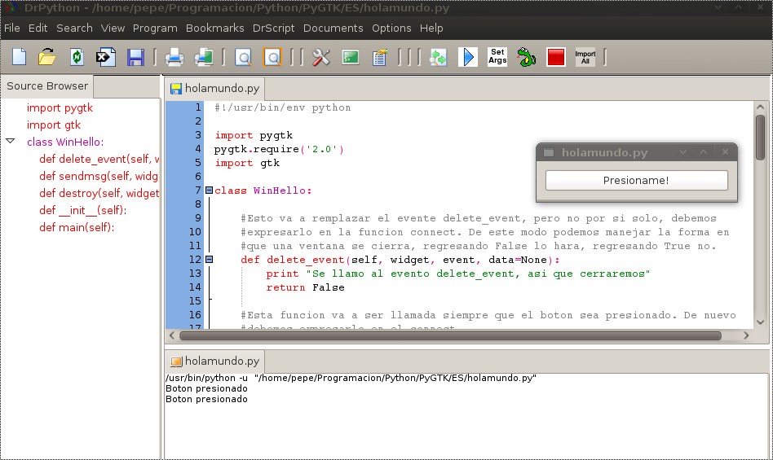Open a file with the folder icon
The height and width of the screenshot is (460, 773).
pyautogui.click(x=47, y=57)
